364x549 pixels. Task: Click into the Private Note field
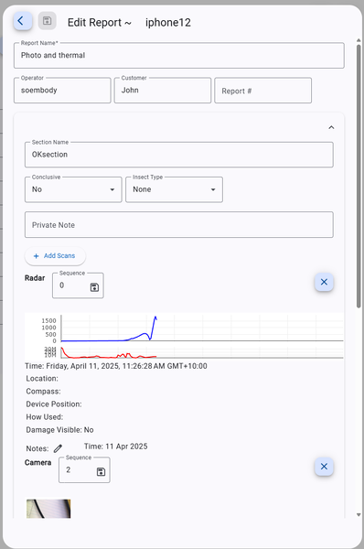click(x=179, y=224)
